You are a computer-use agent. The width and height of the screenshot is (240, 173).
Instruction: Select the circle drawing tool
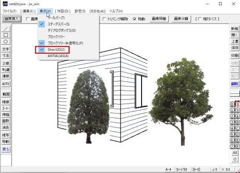[6, 42]
